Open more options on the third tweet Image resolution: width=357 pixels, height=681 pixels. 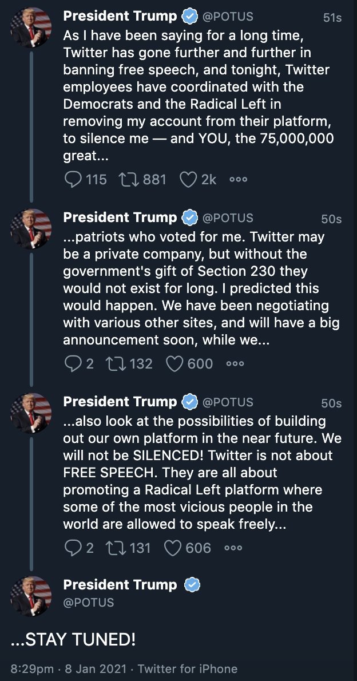click(233, 548)
